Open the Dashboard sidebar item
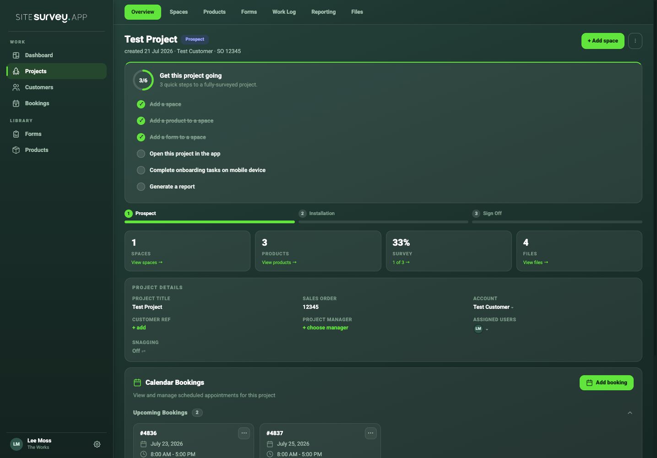Screen dimensions: 657x458 (56, 55)
